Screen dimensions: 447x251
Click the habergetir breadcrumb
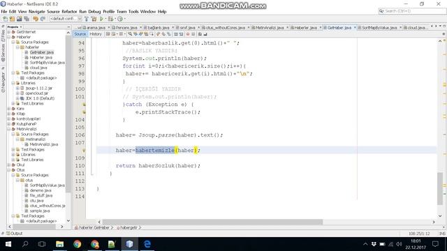click(129, 228)
